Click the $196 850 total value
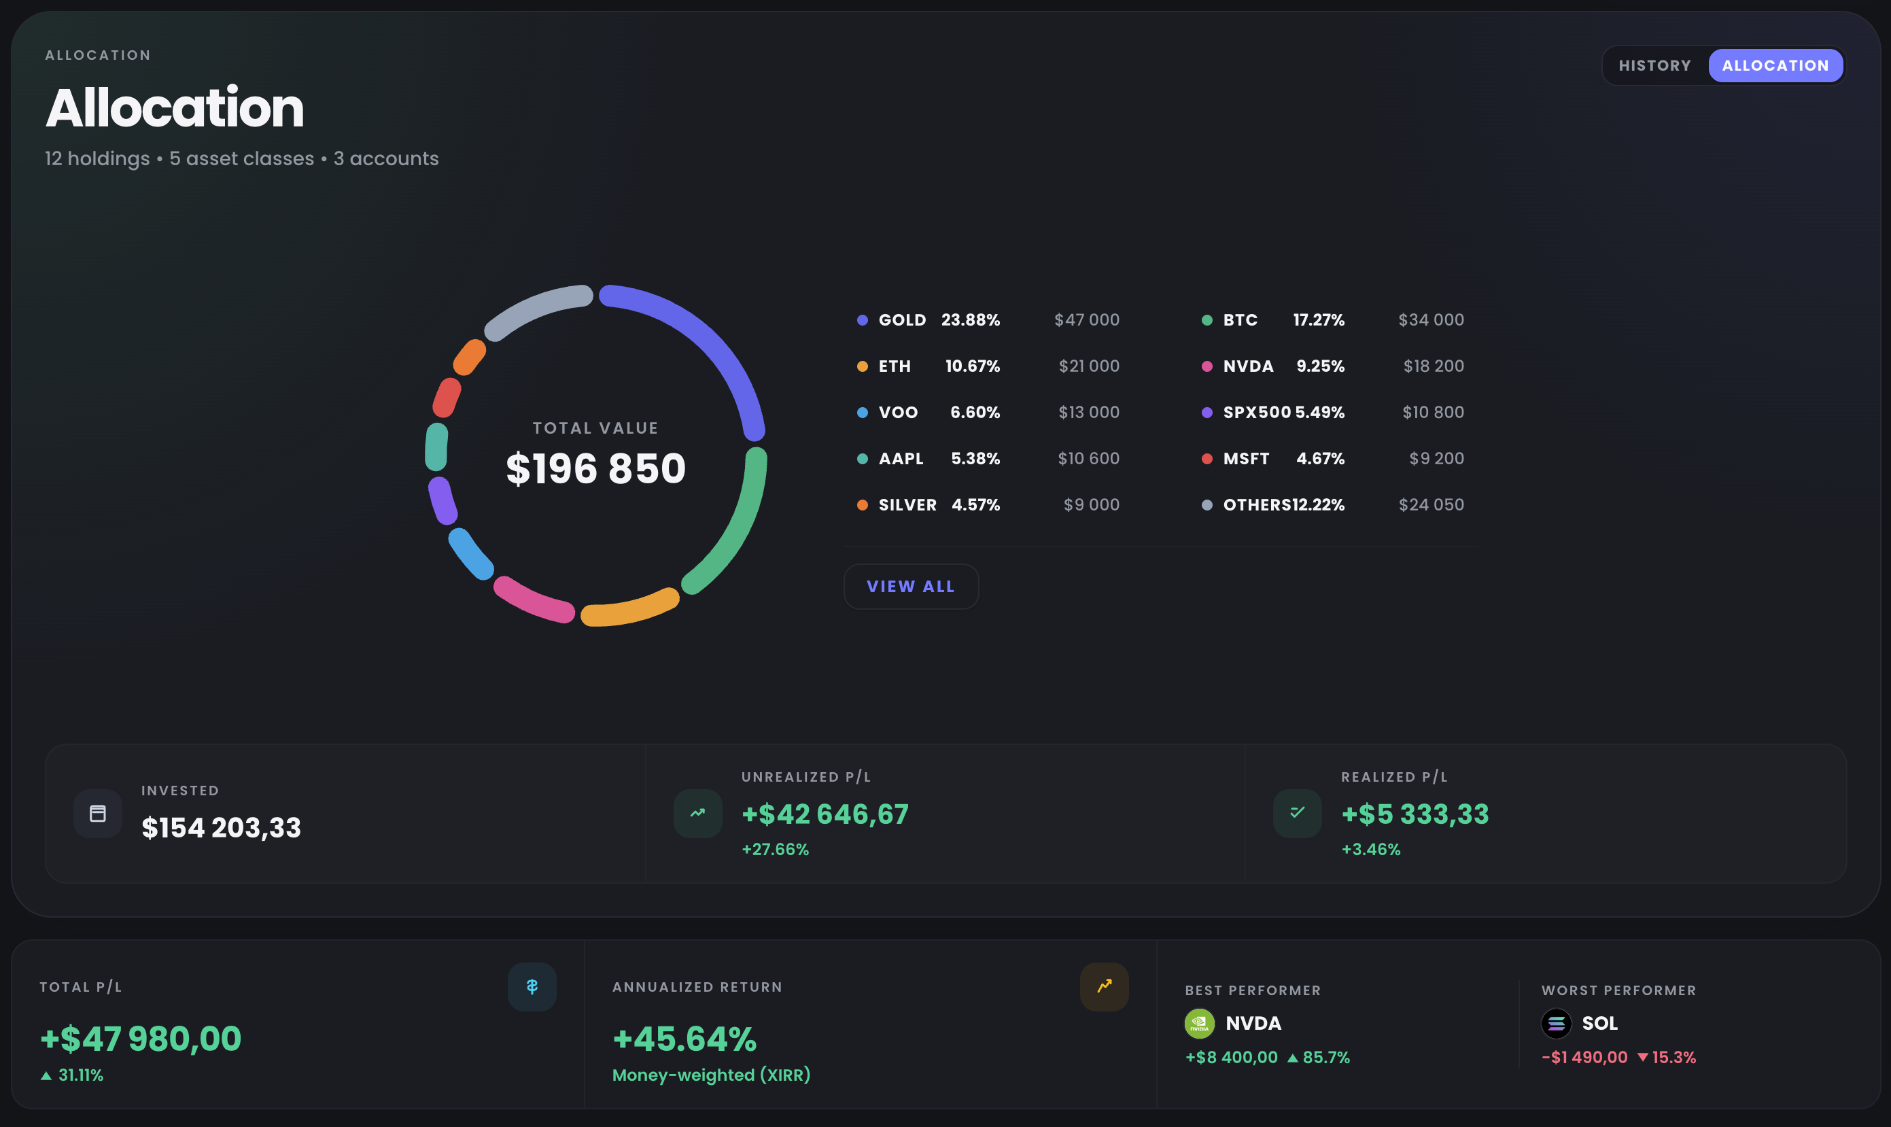Viewport: 1891px width, 1127px height. [x=596, y=468]
